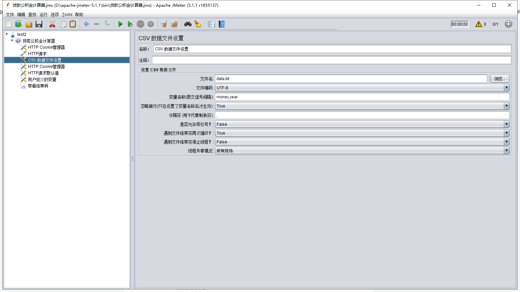This screenshot has height=292, width=520.
Task: Open the 编辑 menu
Action: point(21,15)
